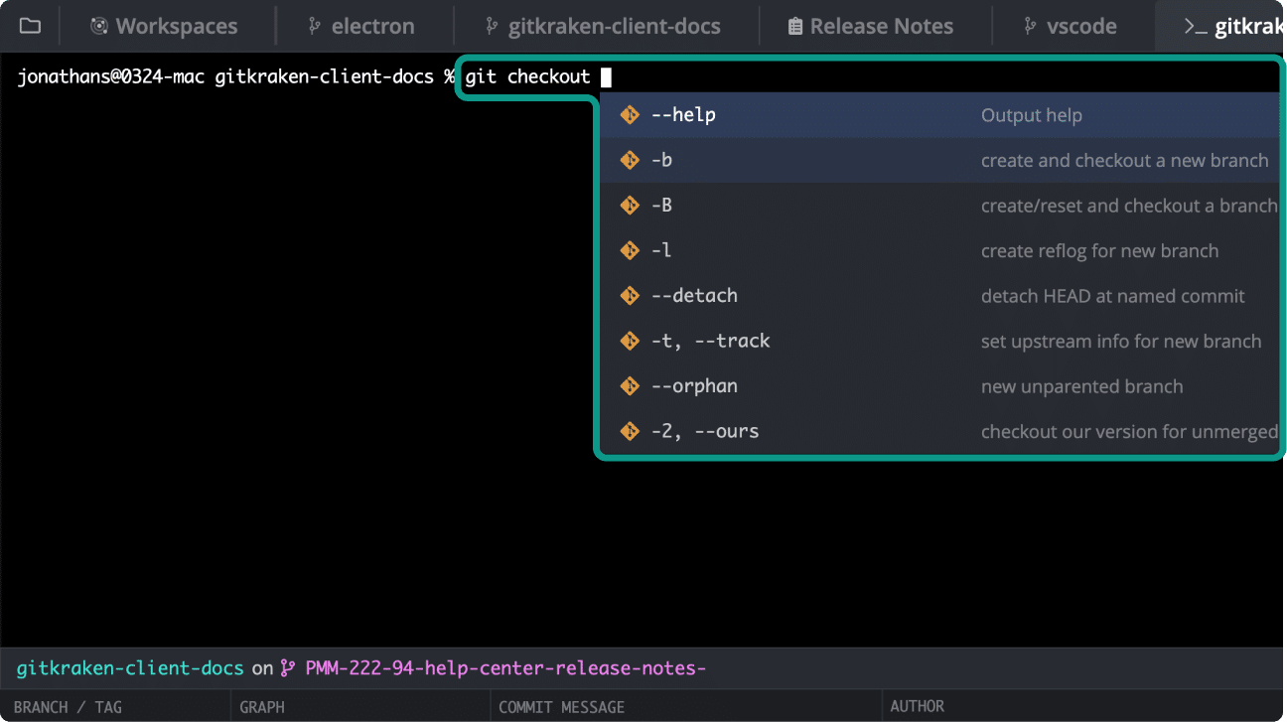Click 'new unparented branch' description
The width and height of the screenshot is (1287, 722).
tap(1081, 386)
